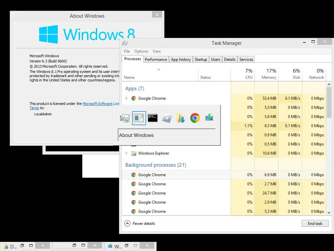Switch to the Performance tab
The width and height of the screenshot is (334, 251).
click(156, 59)
